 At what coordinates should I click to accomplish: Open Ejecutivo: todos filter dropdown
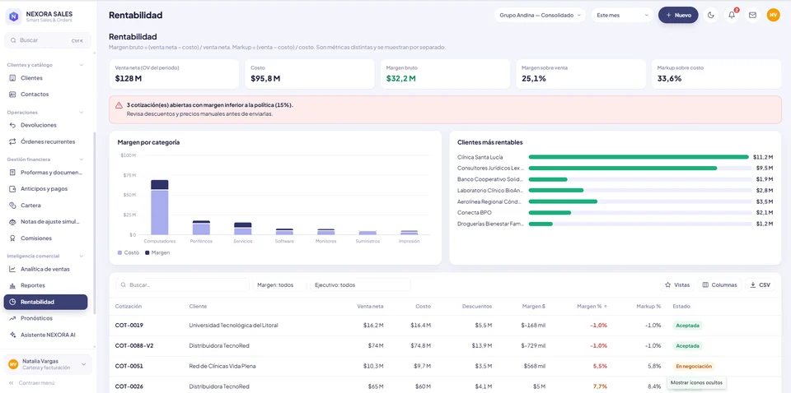(360, 284)
